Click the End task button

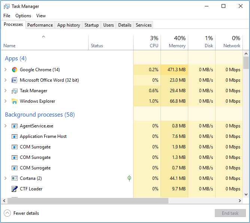coord(230,213)
